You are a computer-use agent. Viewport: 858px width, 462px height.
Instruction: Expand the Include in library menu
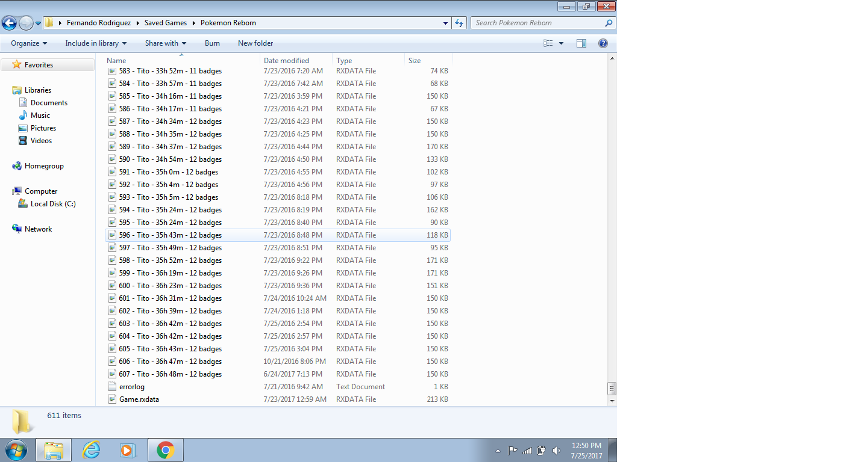click(x=96, y=43)
